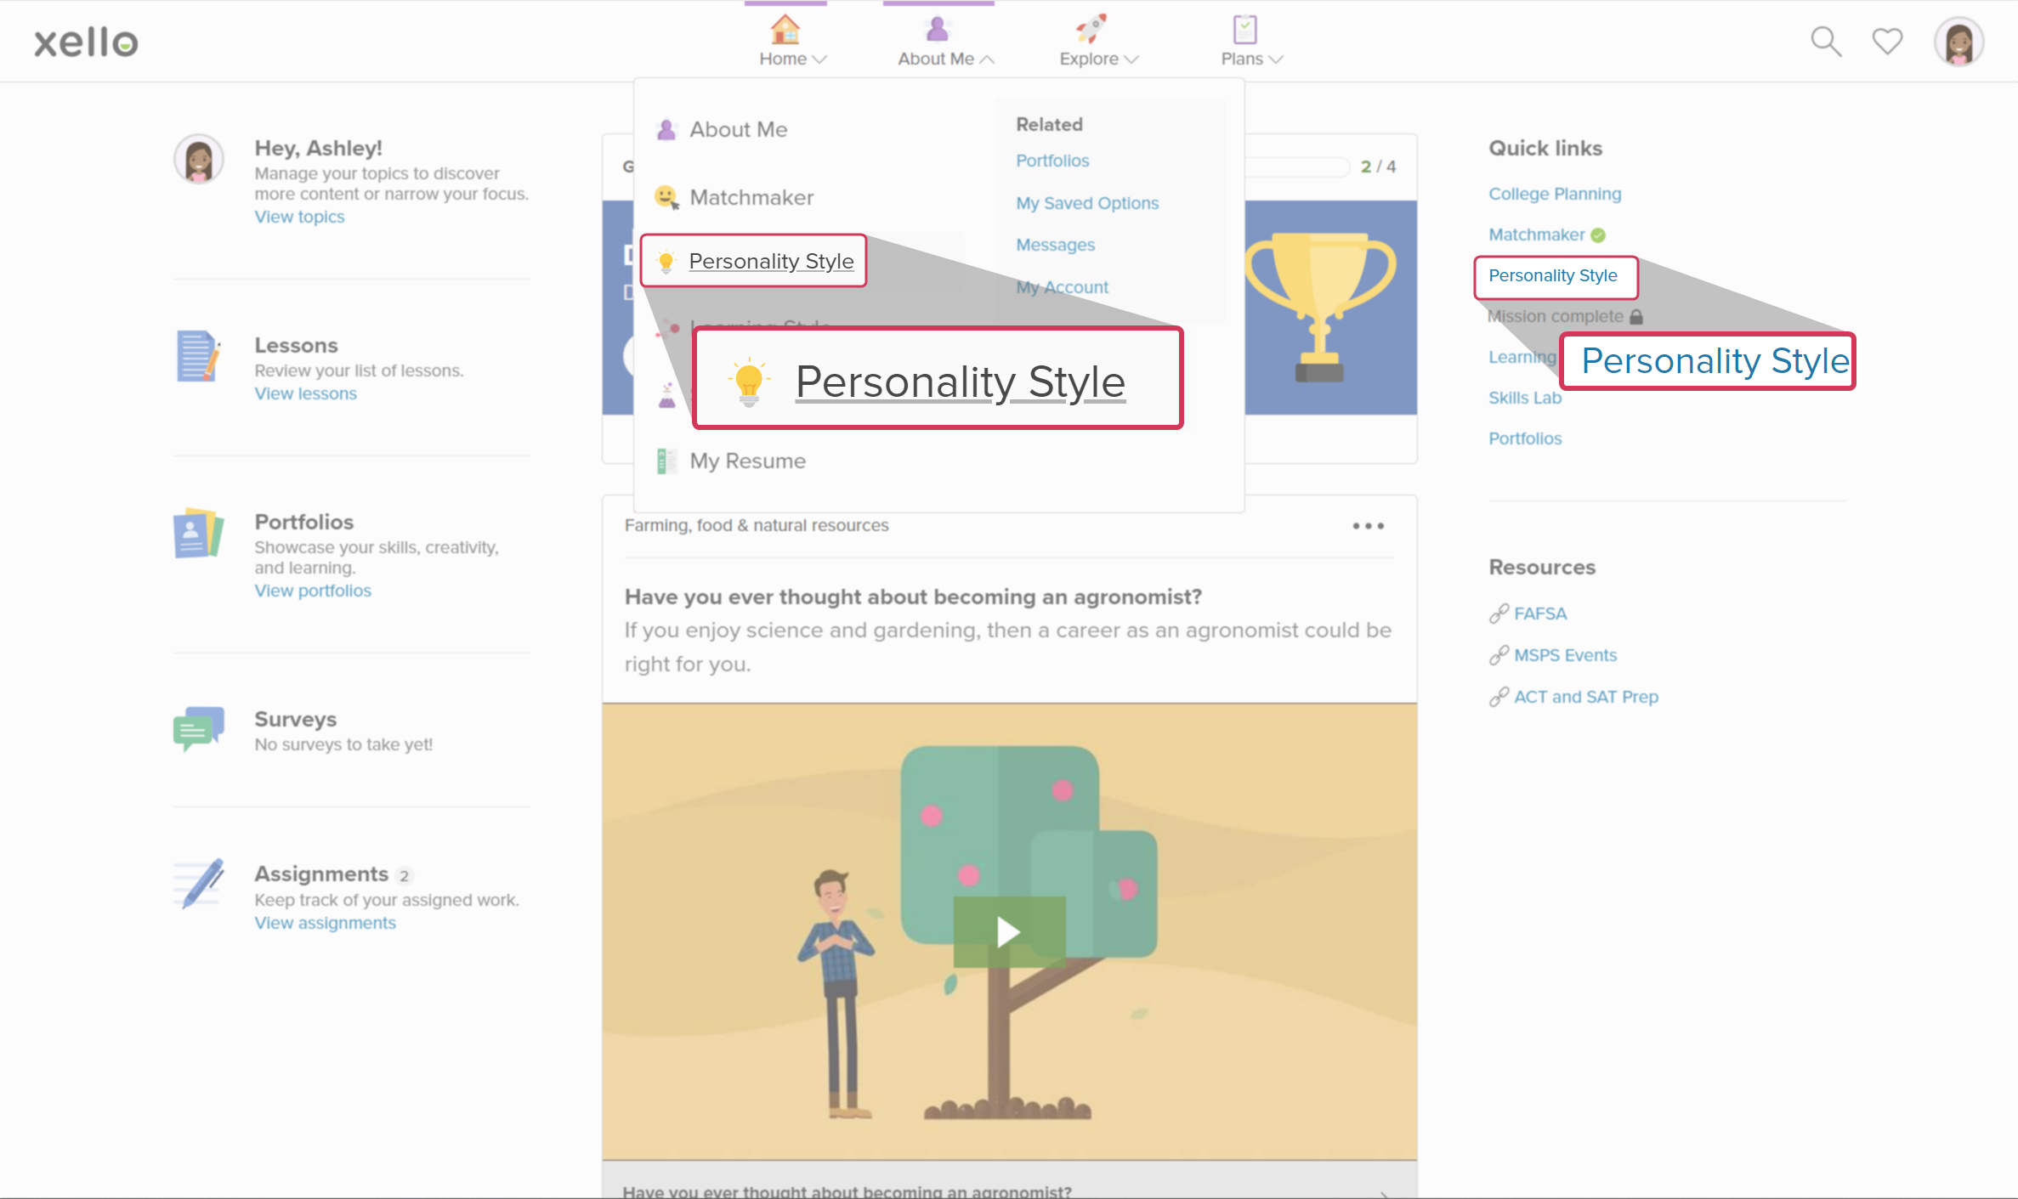Click the goals progress bar showing 2 / 4
The width and height of the screenshot is (2018, 1199).
pyautogui.click(x=1298, y=167)
